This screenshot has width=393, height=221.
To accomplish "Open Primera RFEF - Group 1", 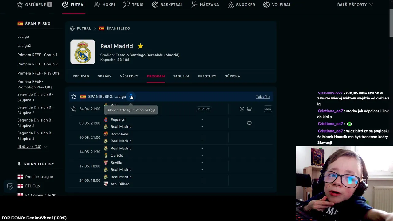I will click(37, 55).
